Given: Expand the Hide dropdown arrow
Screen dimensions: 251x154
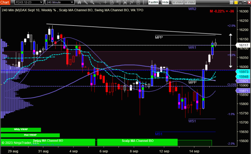Looking at the screenshot, I should click(x=170, y=2).
